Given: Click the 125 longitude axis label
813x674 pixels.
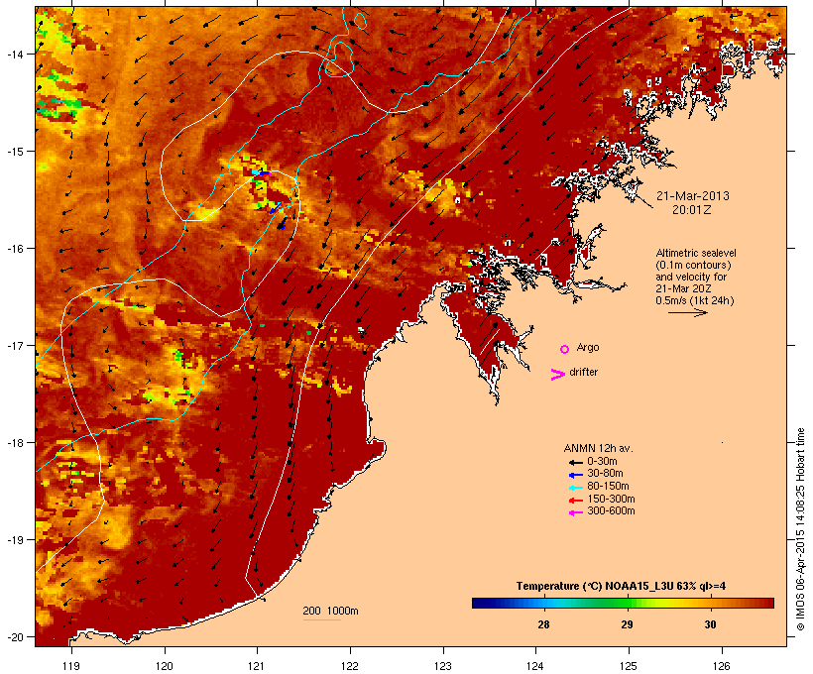Looking at the screenshot, I should click(x=629, y=666).
